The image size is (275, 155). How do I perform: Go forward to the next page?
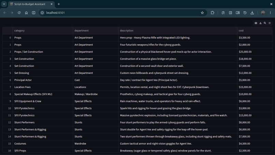(x=12, y=13)
